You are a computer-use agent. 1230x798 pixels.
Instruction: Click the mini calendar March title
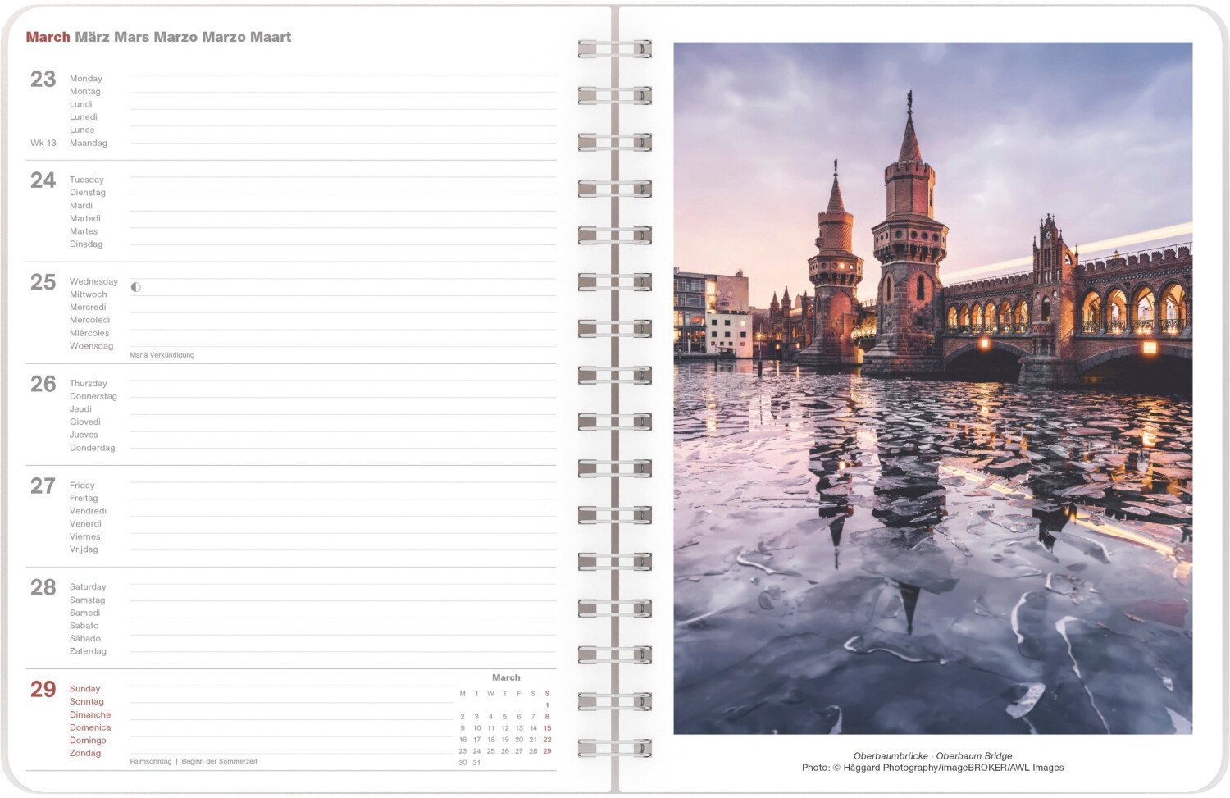point(506,677)
